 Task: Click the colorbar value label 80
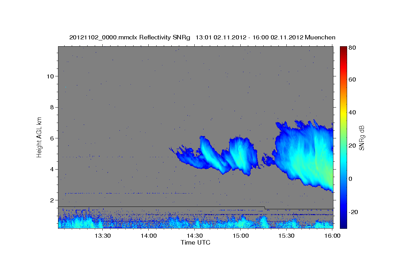click(353, 48)
